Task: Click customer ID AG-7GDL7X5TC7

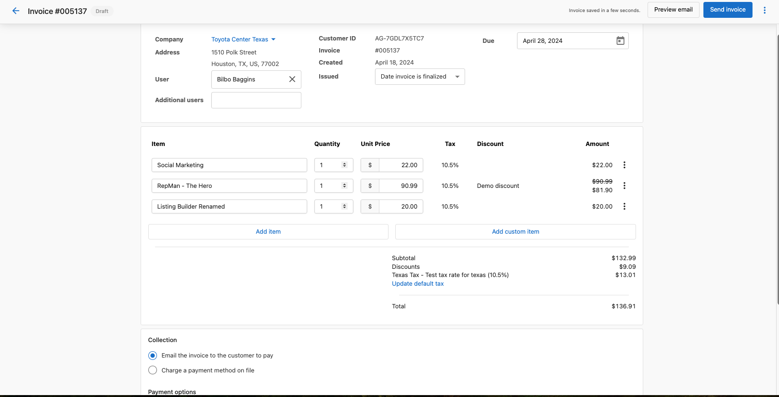Action: pyautogui.click(x=400, y=39)
